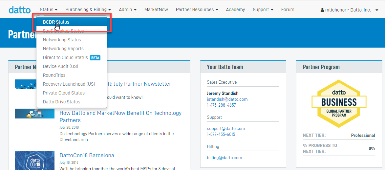Email support@datto.com
The height and width of the screenshot is (170, 385).
[226, 128]
